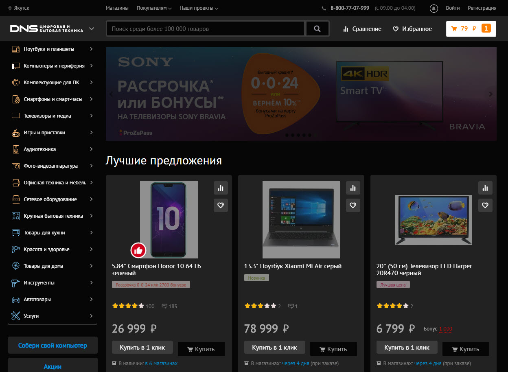Screen dimensions: 508x372
Task: Select the first banner pagination dot
Action: (x=287, y=135)
